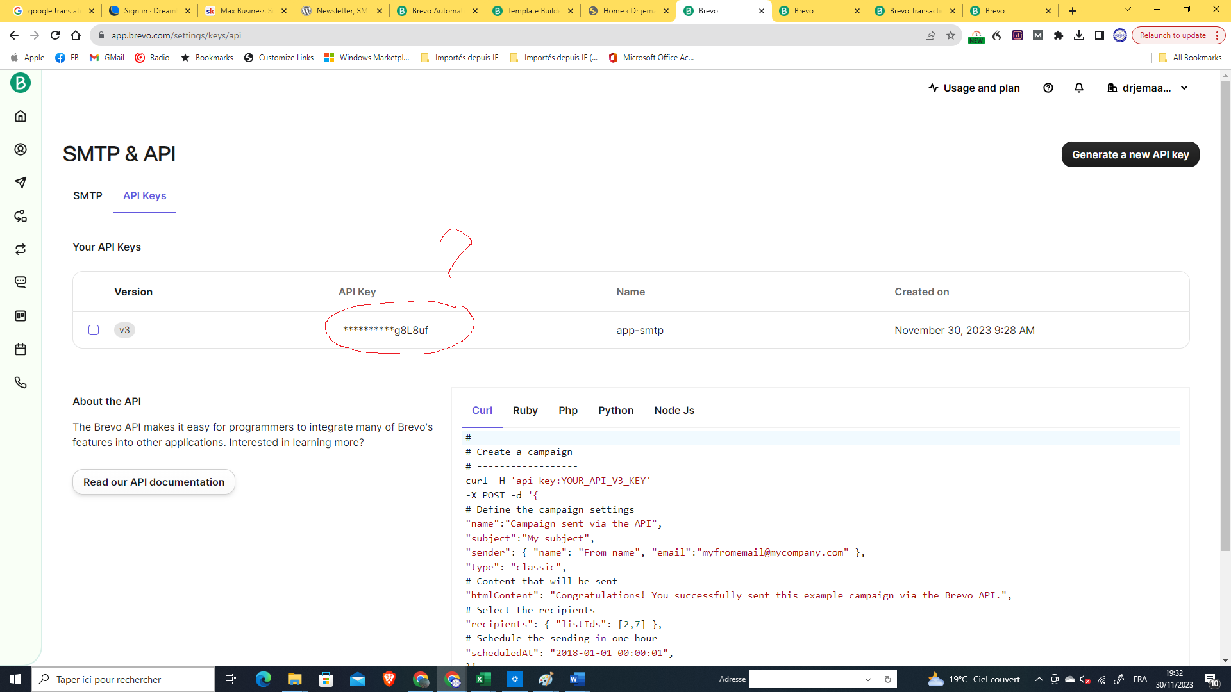Screen dimensions: 1231x692
Task: Click the notifications bell icon
Action: (x=1079, y=88)
